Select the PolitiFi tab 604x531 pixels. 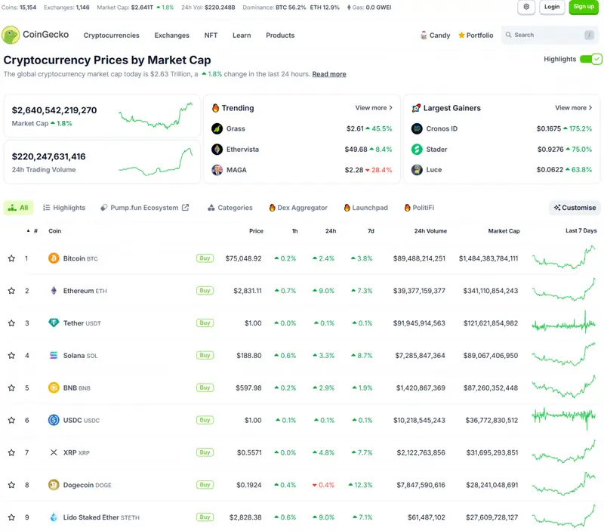419,208
